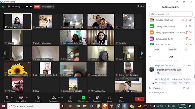
Task: Toggle Start Video camera
Action: (21, 99)
